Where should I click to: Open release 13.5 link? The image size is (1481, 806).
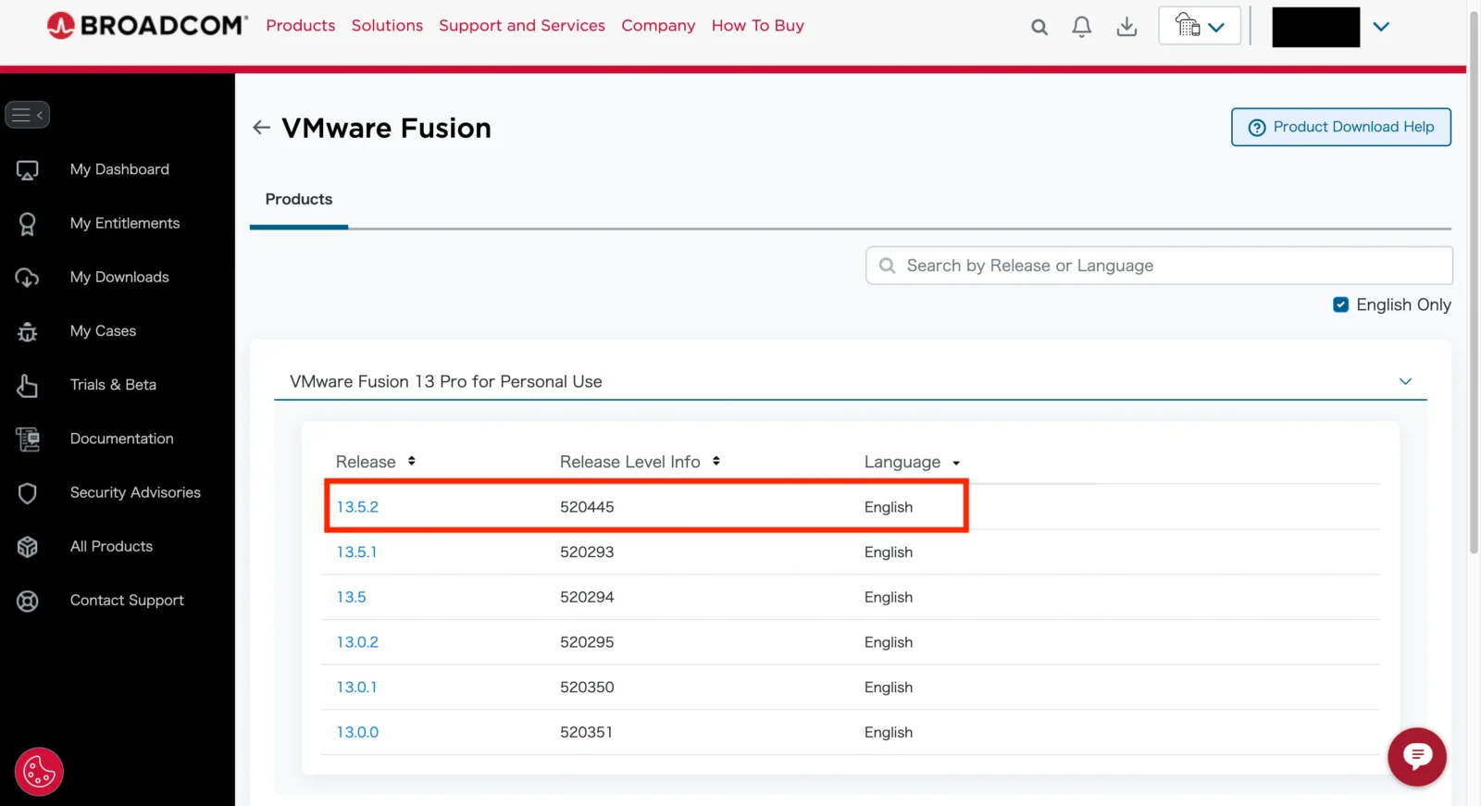(x=351, y=597)
